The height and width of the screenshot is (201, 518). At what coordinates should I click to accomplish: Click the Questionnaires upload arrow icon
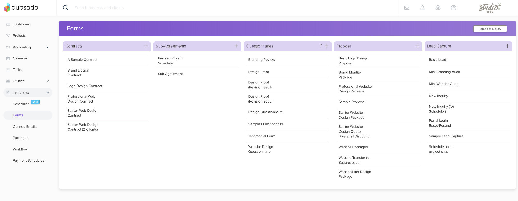pos(321,46)
